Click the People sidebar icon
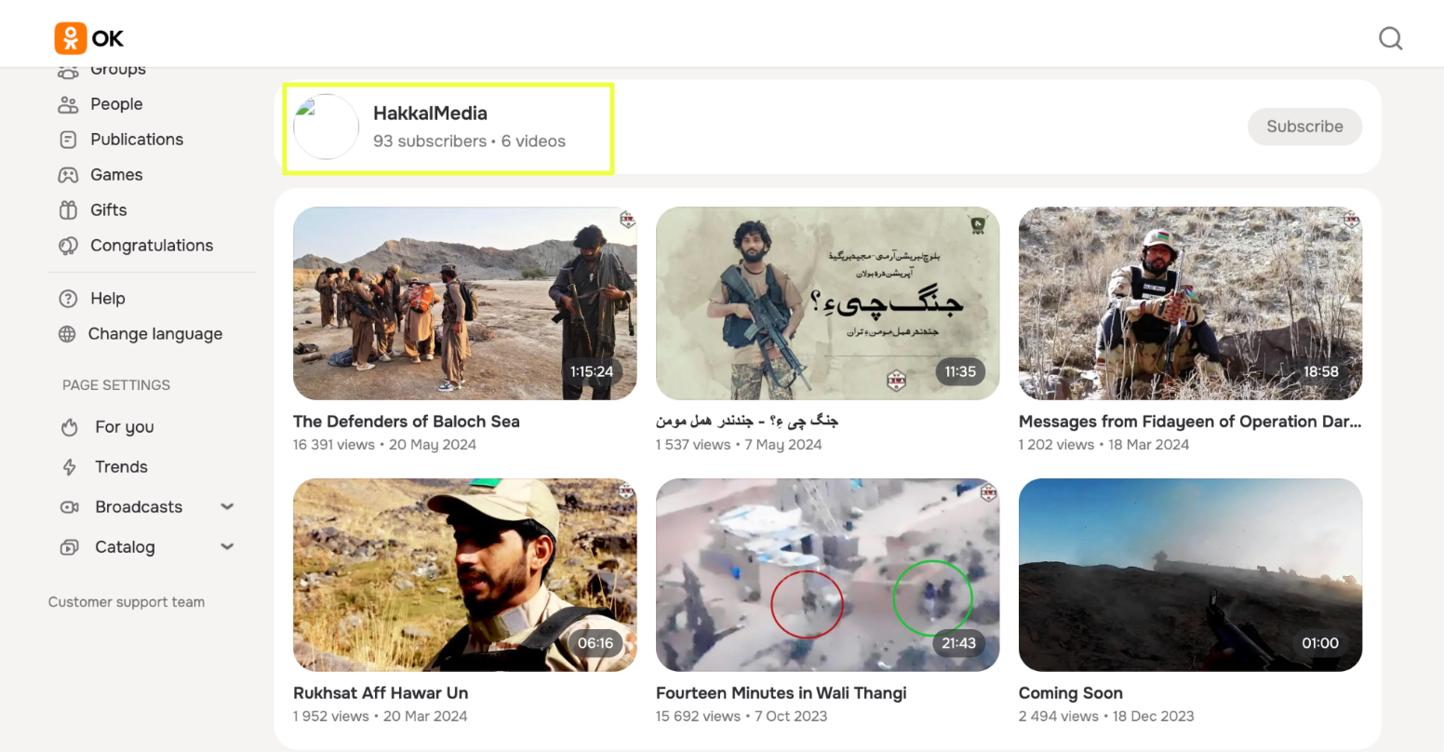The height and width of the screenshot is (752, 1444). pyautogui.click(x=68, y=104)
